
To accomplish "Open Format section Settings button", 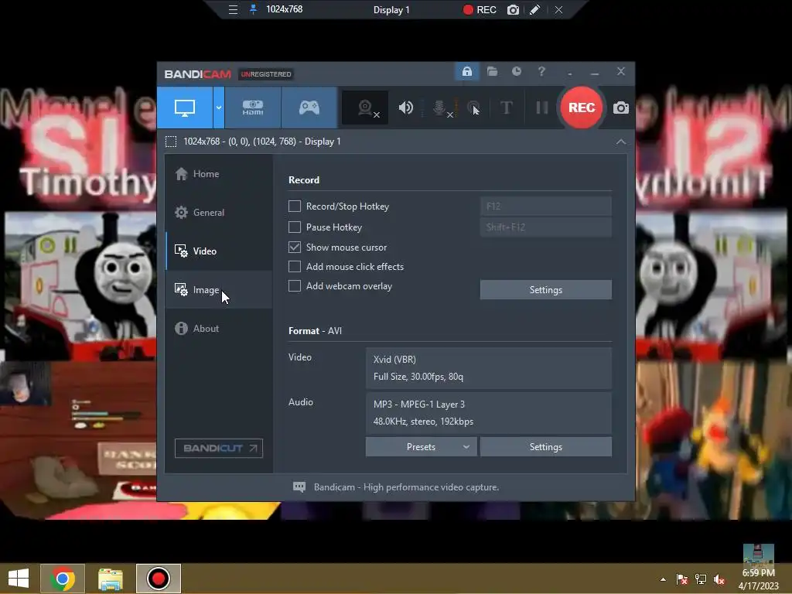I will tap(545, 447).
